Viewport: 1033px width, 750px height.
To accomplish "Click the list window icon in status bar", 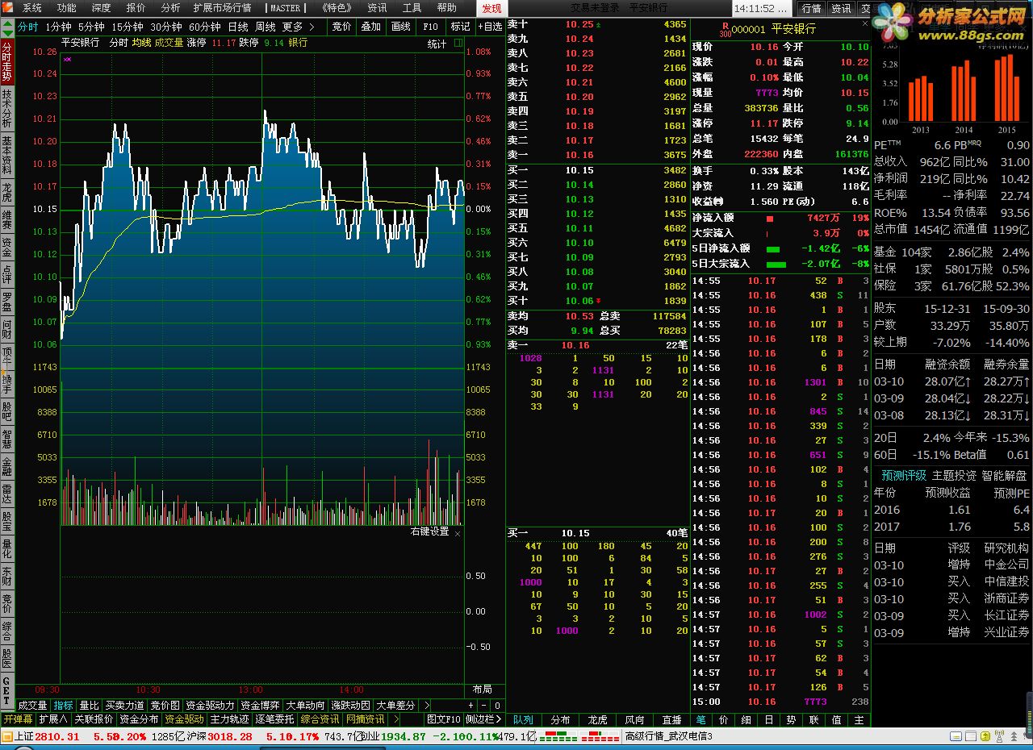I will pyautogui.click(x=969, y=736).
